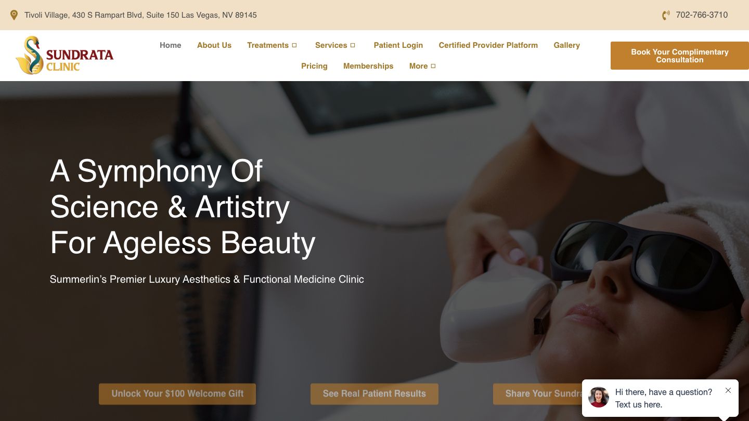The image size is (749, 421).
Task: Go to the Pricing page
Action: pyautogui.click(x=315, y=66)
